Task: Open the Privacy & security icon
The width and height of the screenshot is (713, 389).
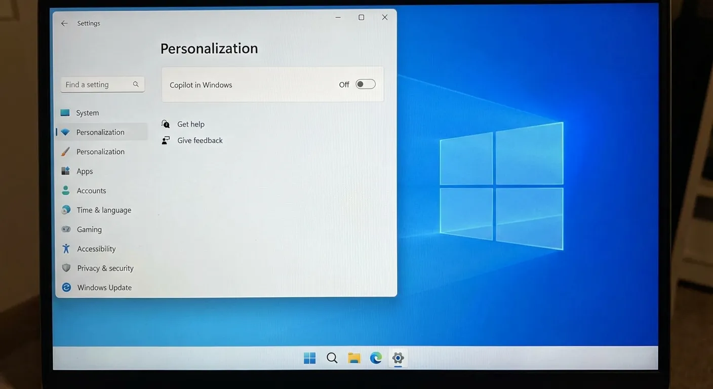Action: click(66, 267)
